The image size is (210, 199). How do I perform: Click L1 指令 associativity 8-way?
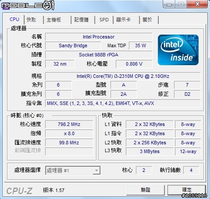(188, 133)
